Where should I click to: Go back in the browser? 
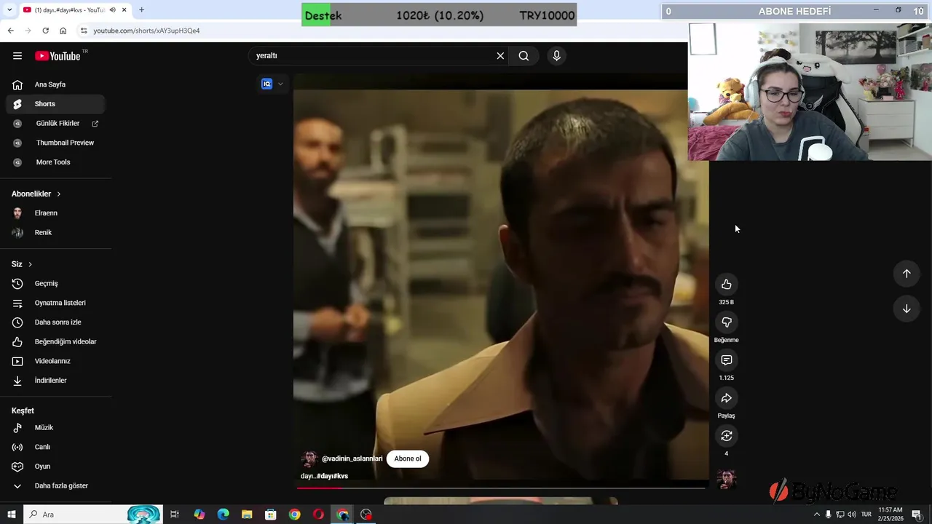[x=10, y=31]
